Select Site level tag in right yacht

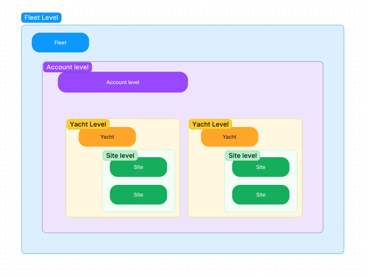pyautogui.click(x=243, y=155)
